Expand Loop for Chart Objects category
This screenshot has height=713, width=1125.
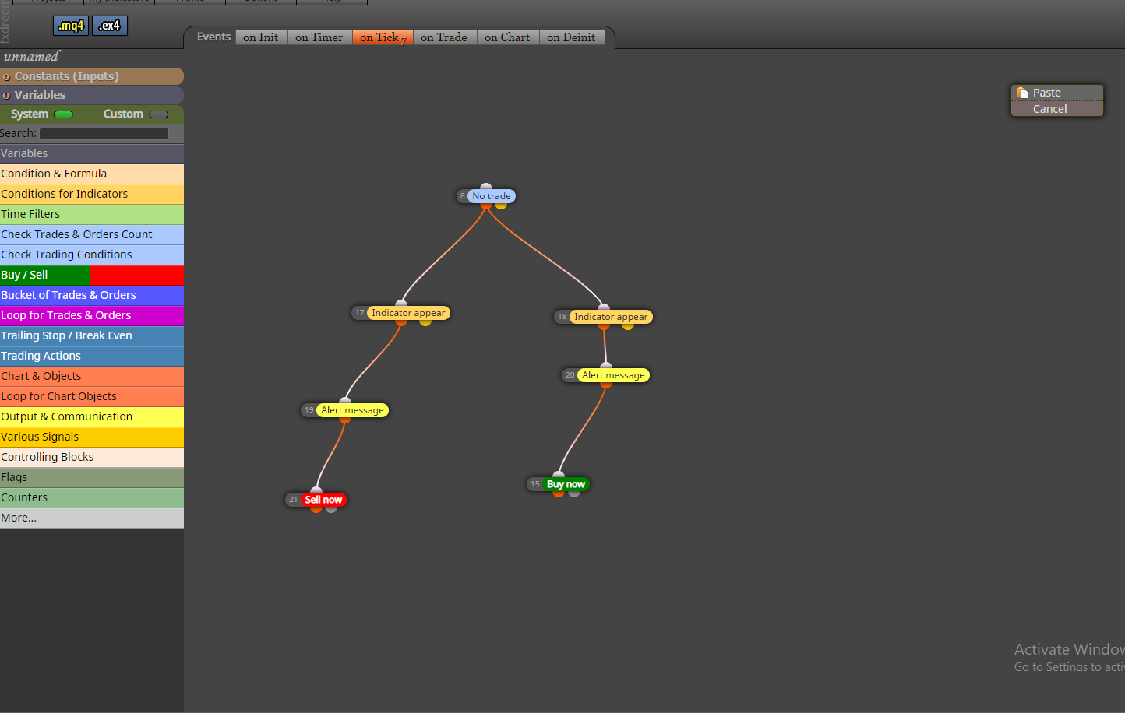click(x=92, y=397)
